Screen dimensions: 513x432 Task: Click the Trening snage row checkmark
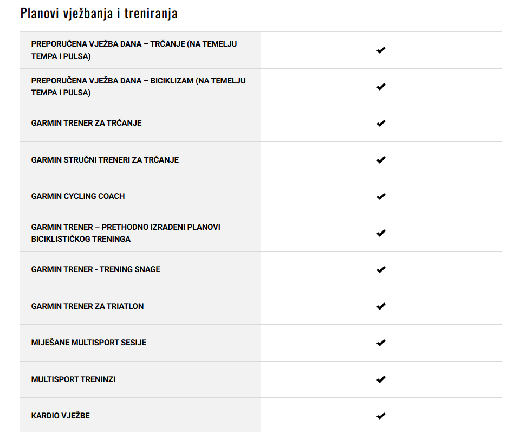(381, 270)
